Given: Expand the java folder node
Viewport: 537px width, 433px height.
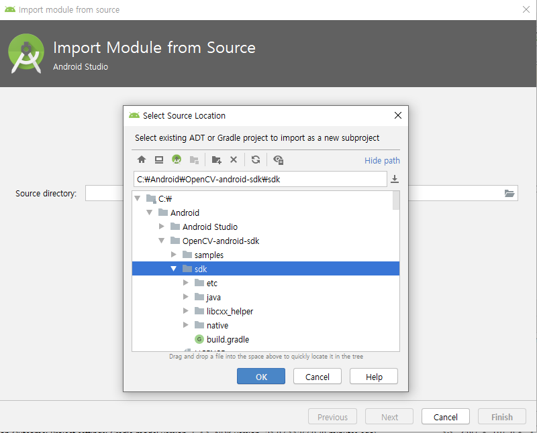Looking at the screenshot, I should pos(186,297).
